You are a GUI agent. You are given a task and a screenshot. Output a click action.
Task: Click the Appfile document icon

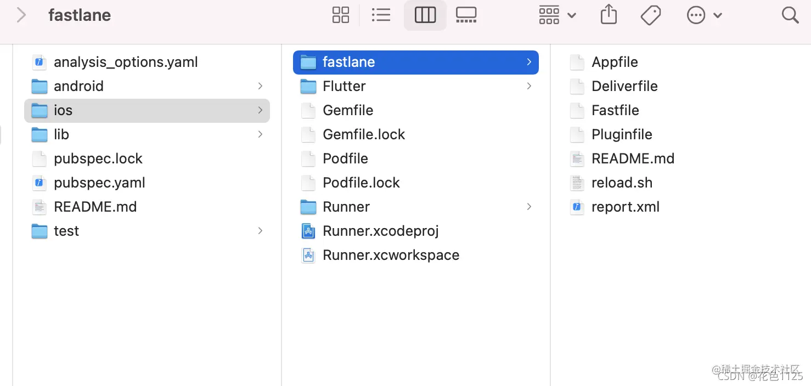coord(577,62)
